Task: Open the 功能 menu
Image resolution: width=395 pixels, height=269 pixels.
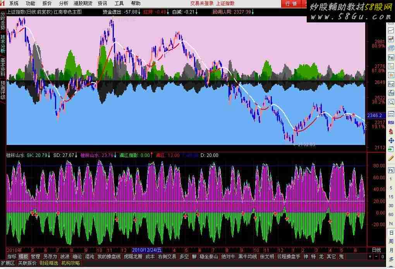Action: click(x=31, y=3)
